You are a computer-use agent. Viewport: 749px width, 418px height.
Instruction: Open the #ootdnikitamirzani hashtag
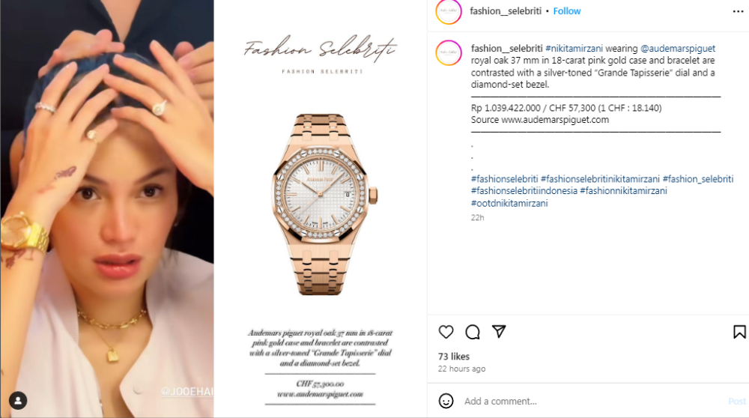click(509, 203)
